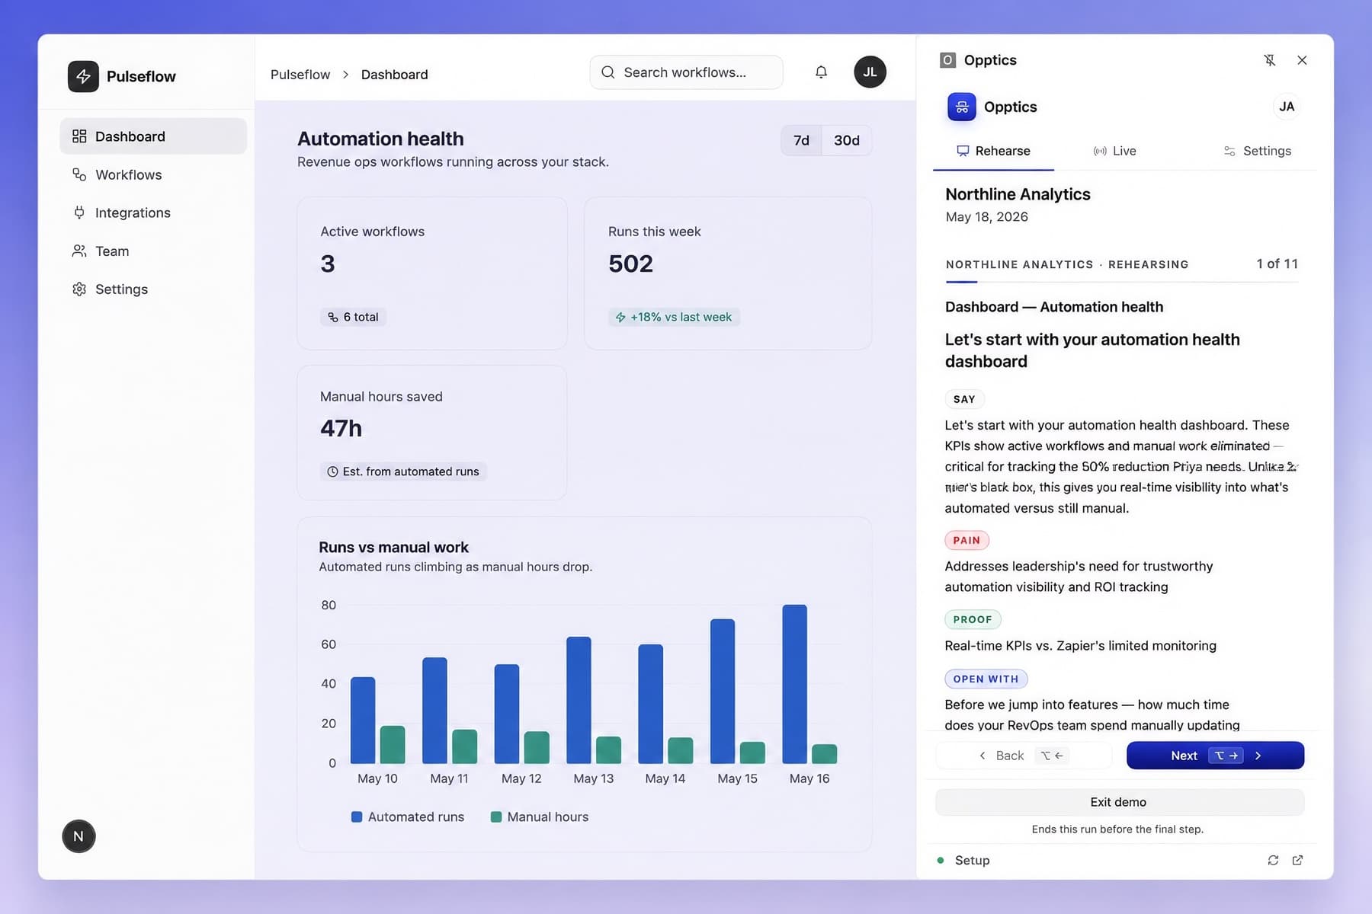Click the PAIN tag label
This screenshot has width=1372, height=914.
[966, 540]
